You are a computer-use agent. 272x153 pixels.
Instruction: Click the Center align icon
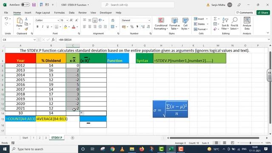[90, 26]
